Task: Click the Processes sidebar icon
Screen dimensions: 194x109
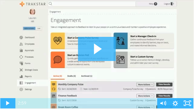Action: coord(21,57)
